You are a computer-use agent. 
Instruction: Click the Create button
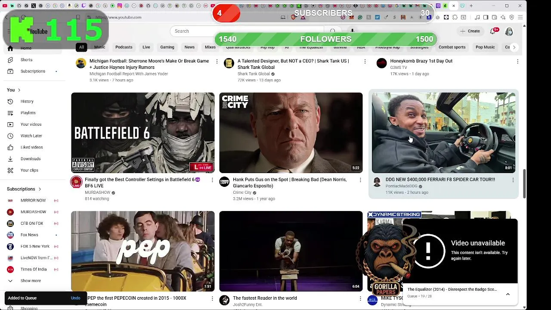[x=470, y=31]
